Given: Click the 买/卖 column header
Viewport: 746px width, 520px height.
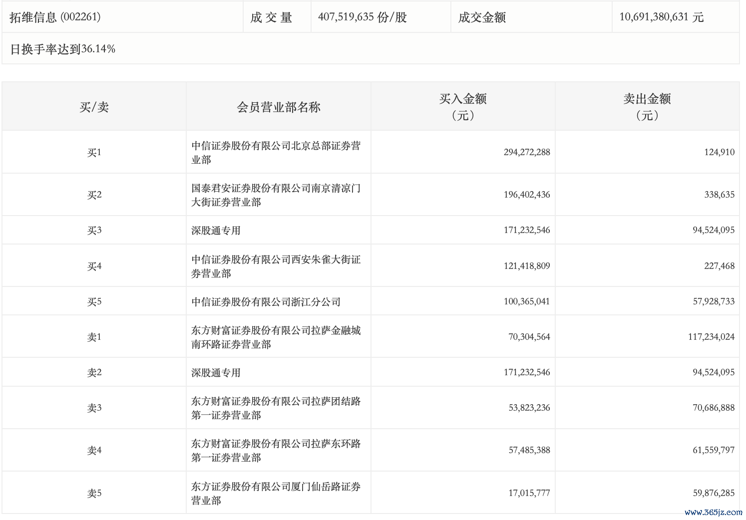Looking at the screenshot, I should (94, 107).
